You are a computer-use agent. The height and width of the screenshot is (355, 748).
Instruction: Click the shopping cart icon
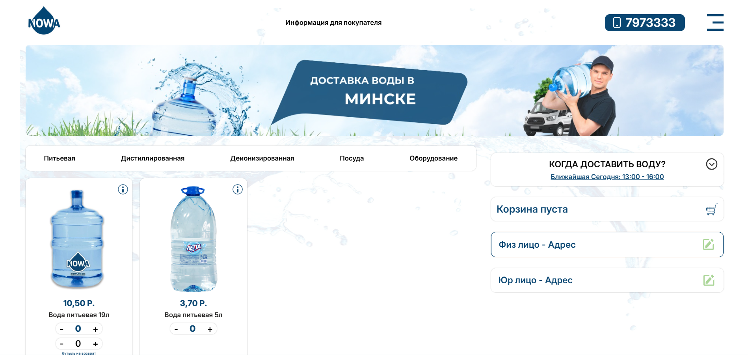tap(711, 209)
